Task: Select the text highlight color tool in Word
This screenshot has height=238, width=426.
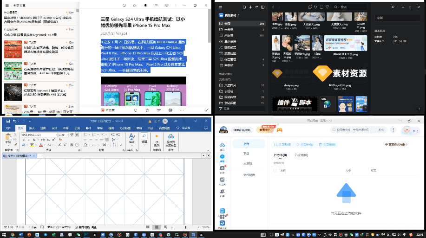Action: 33,145
